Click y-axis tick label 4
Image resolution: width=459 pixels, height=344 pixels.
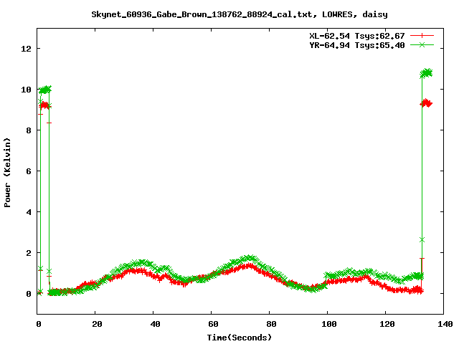tap(29, 212)
